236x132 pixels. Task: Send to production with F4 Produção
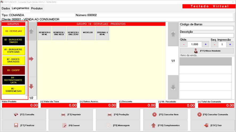[x=118, y=115]
